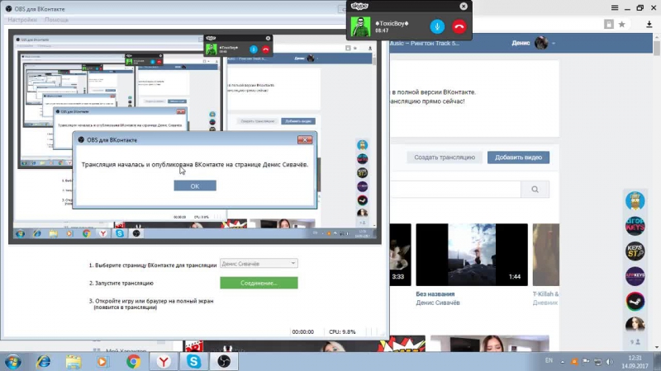Image resolution: width=661 pixels, height=371 pixels.
Task: Click Добавить видео button in browser
Action: pyautogui.click(x=518, y=157)
